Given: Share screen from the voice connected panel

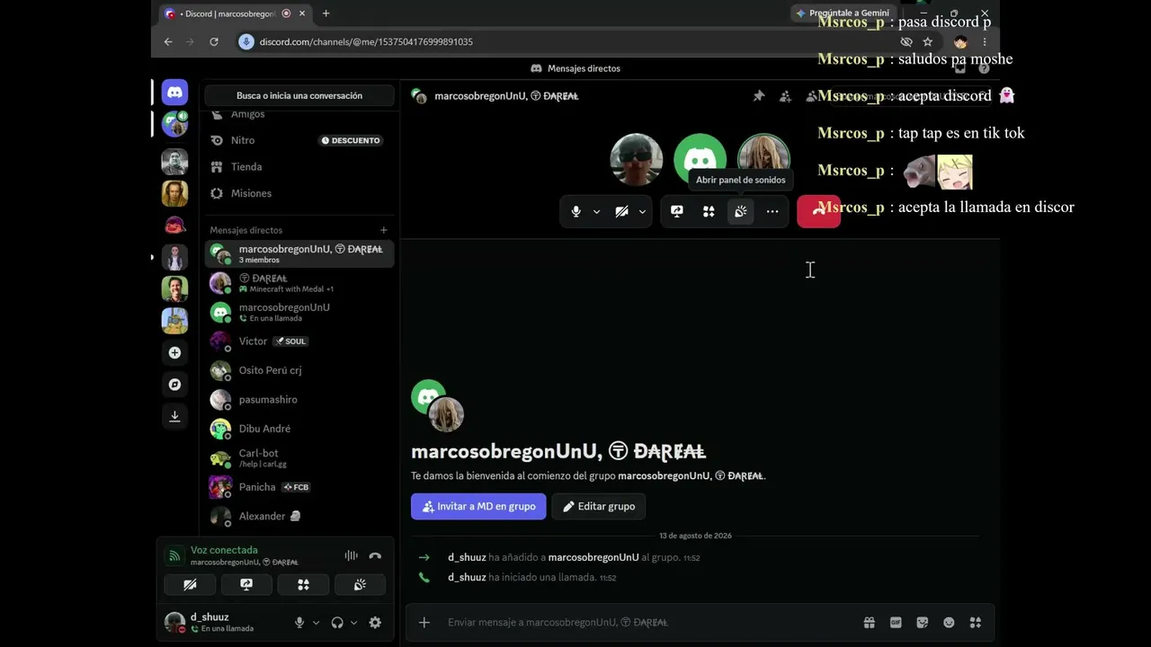Looking at the screenshot, I should click(x=246, y=585).
